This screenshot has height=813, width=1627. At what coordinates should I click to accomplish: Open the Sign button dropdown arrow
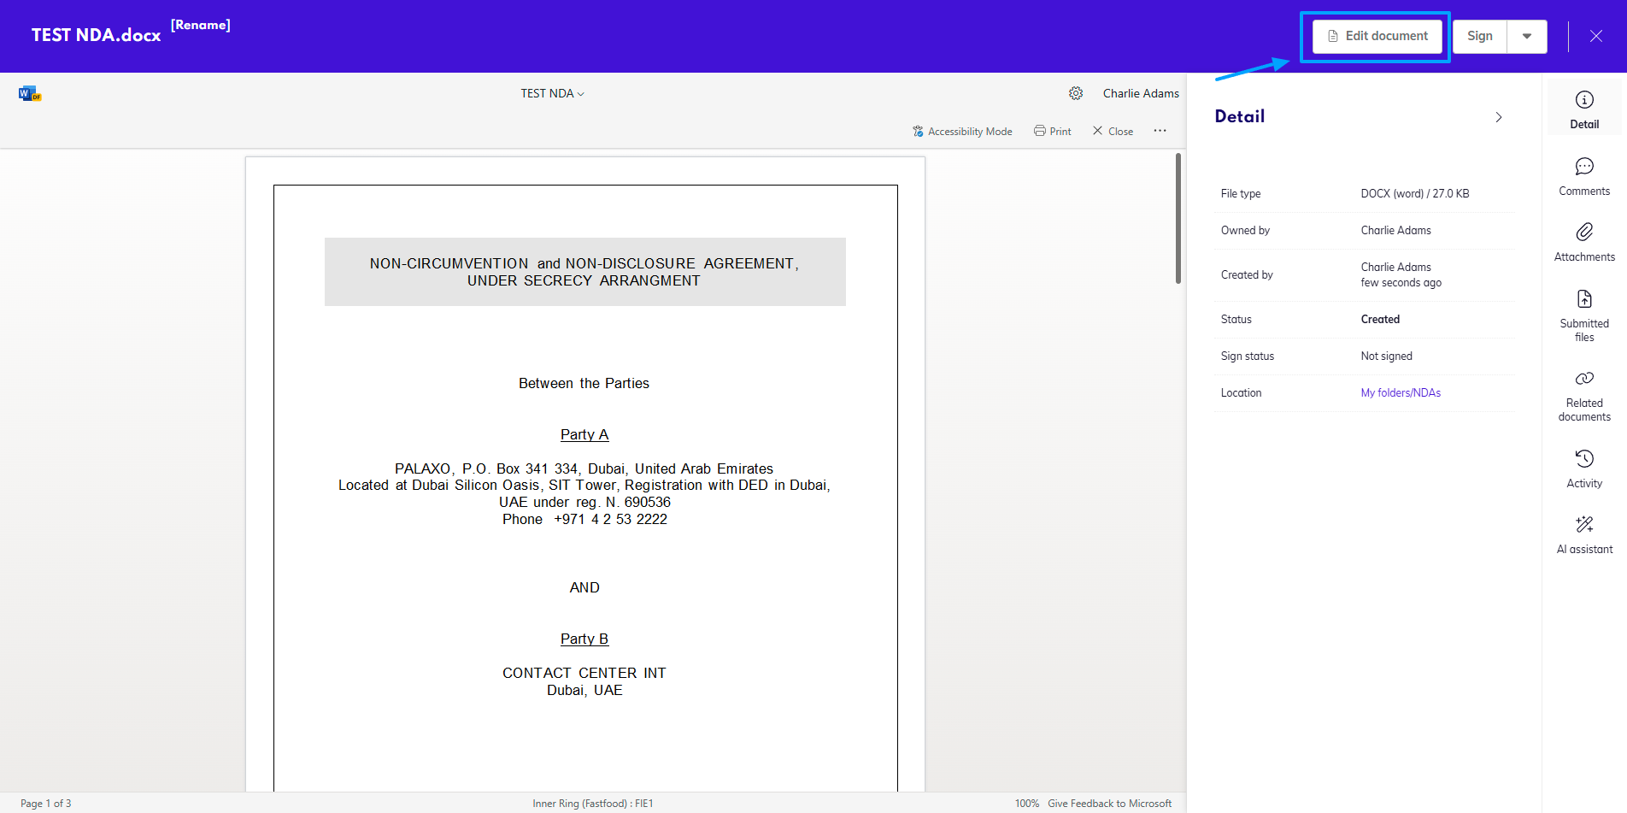1526,36
